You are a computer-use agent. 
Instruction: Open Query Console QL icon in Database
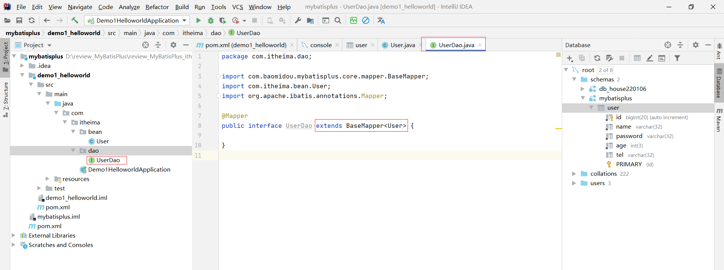[662, 58]
